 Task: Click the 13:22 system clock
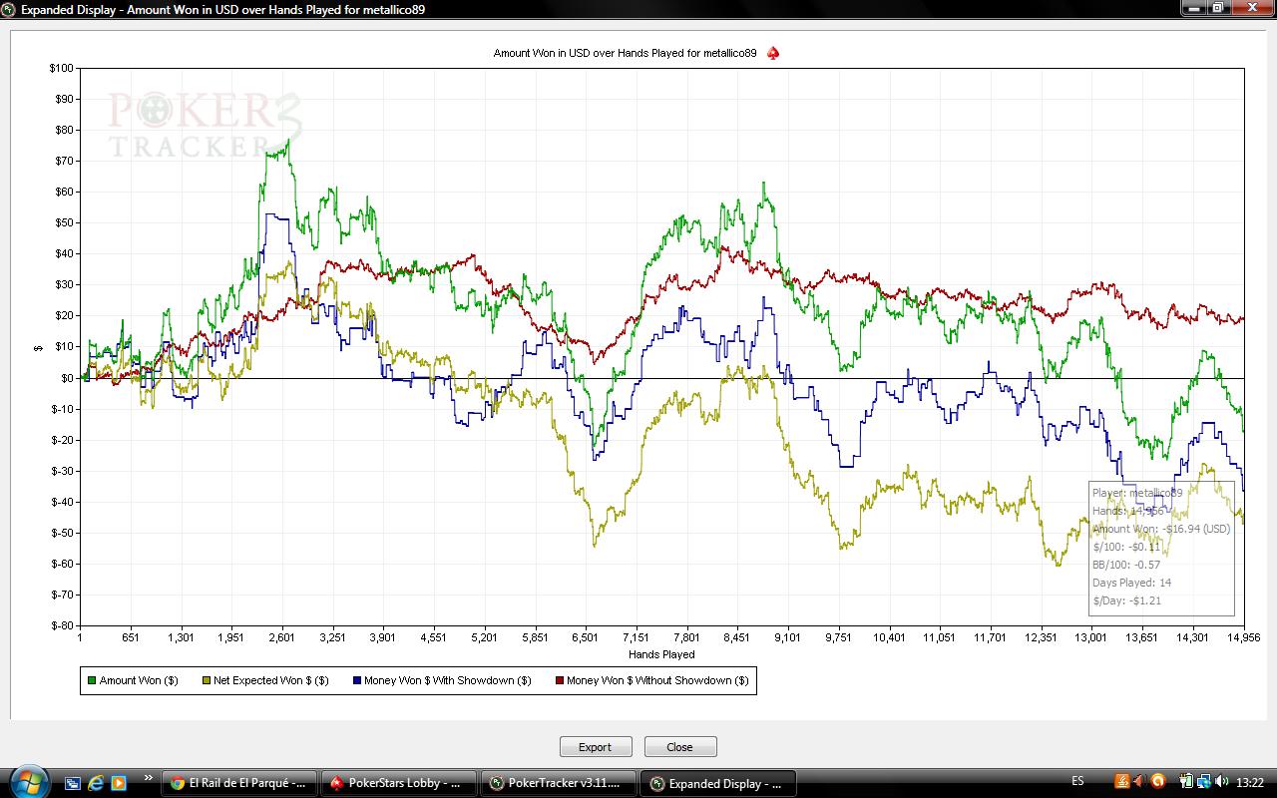point(1251,782)
